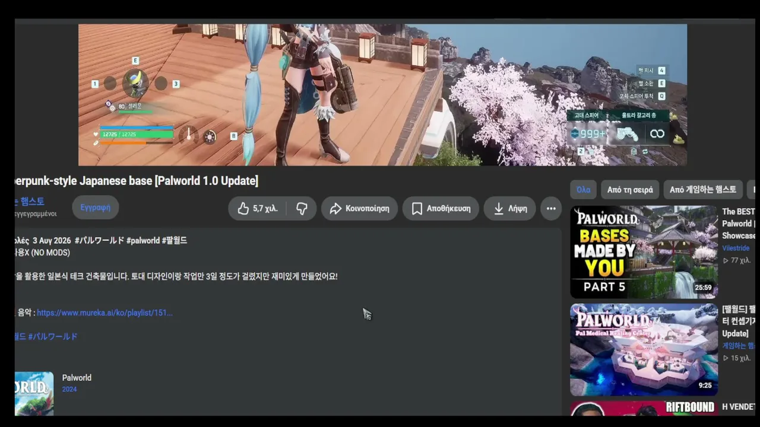Subscribe using the Εγγραφή button
The width and height of the screenshot is (760, 427).
click(x=96, y=208)
